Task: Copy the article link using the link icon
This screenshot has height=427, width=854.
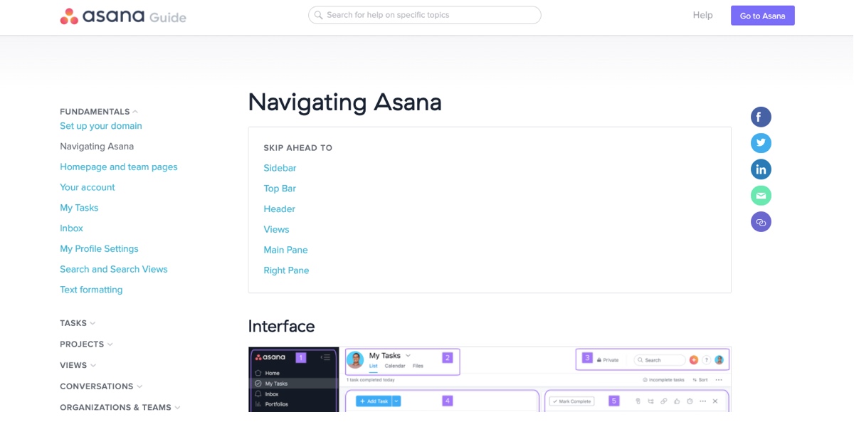Action: (761, 221)
